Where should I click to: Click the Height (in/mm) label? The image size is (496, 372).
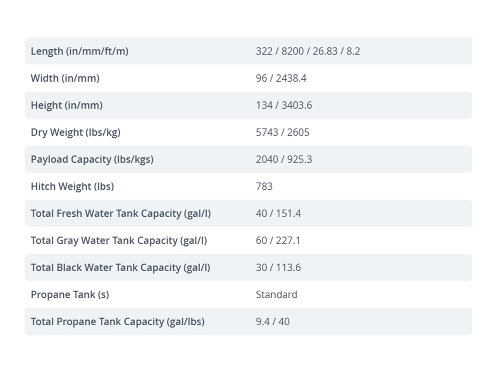click(67, 105)
